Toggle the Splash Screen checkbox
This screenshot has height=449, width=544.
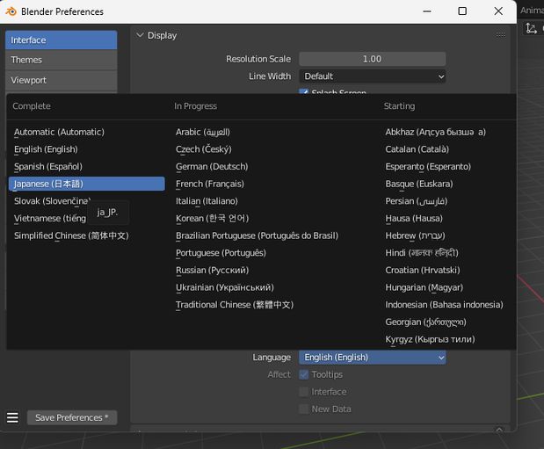[x=303, y=91]
